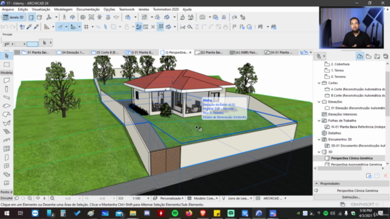Select the Arrow tool in the toolbox
The width and height of the screenshot is (390, 219).
coord(7,56)
